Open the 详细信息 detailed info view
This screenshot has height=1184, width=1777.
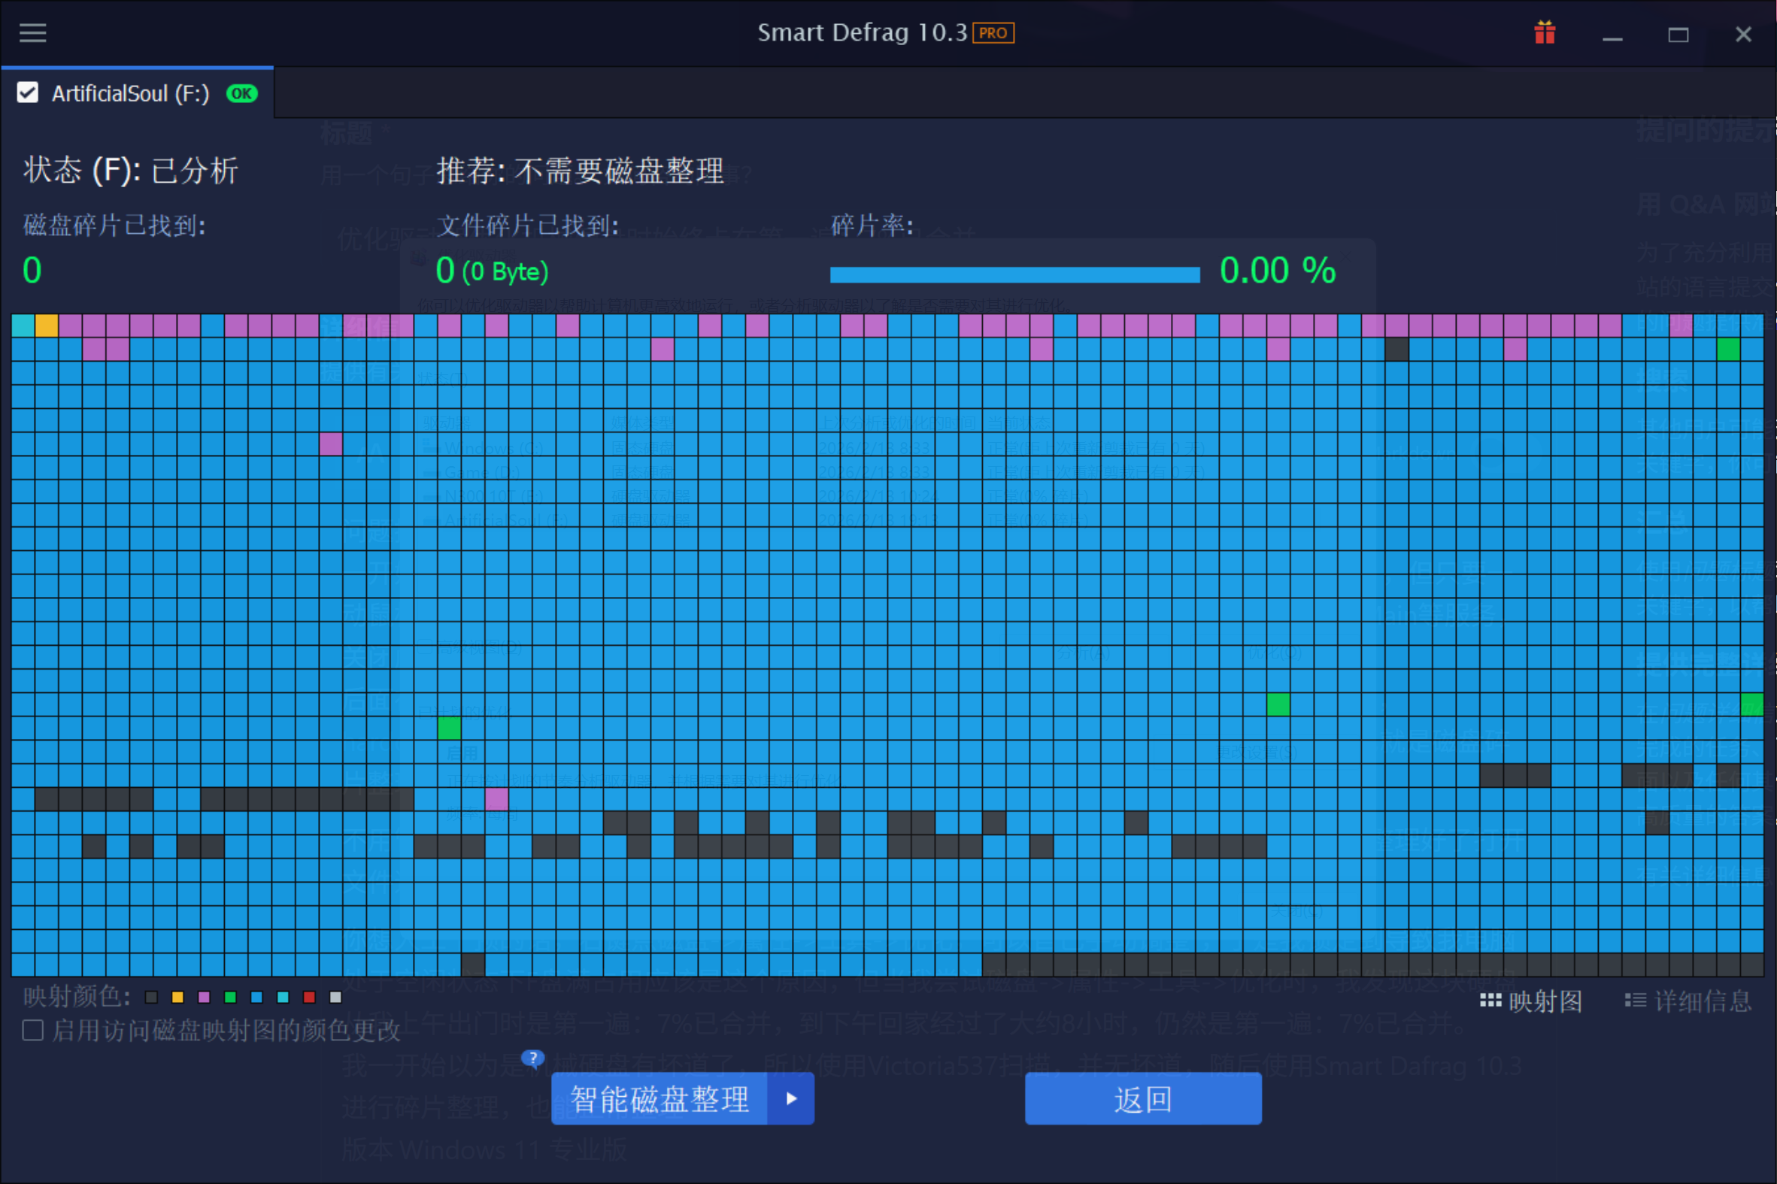click(x=1690, y=1001)
